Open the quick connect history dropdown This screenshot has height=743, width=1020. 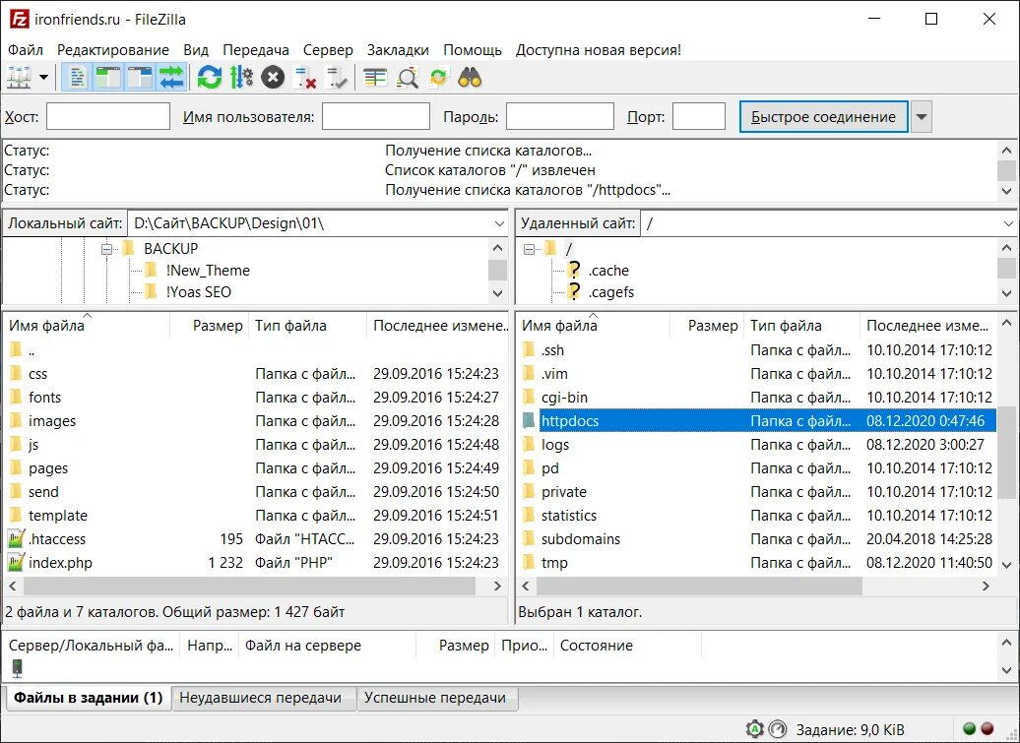[x=922, y=117]
